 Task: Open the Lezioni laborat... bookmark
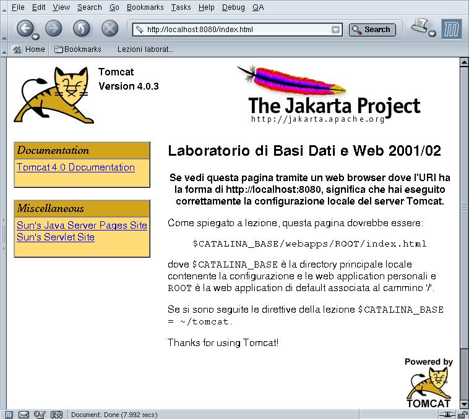pyautogui.click(x=145, y=49)
